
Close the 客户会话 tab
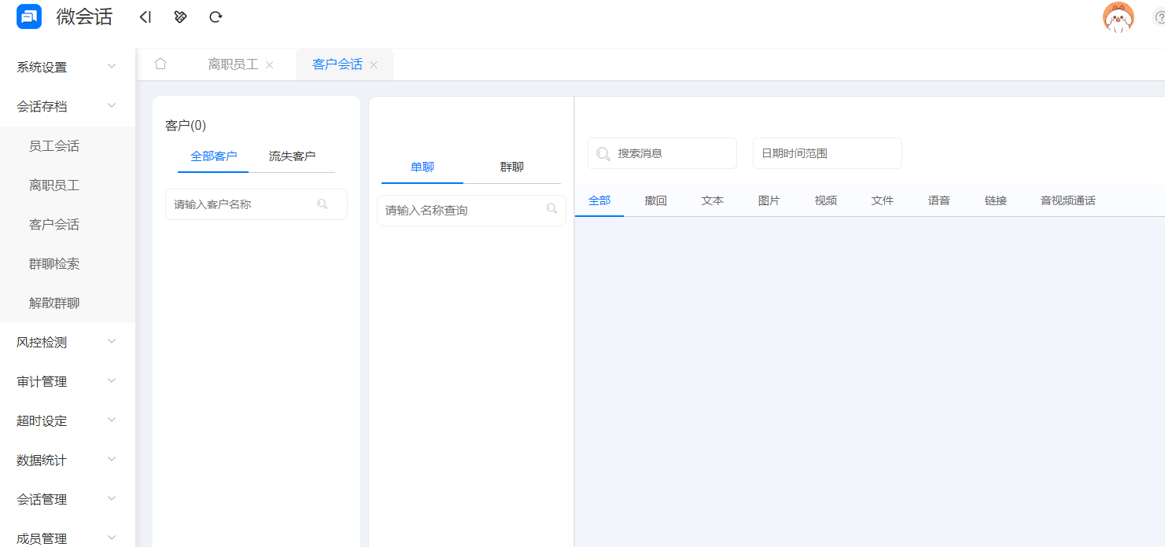(x=374, y=64)
